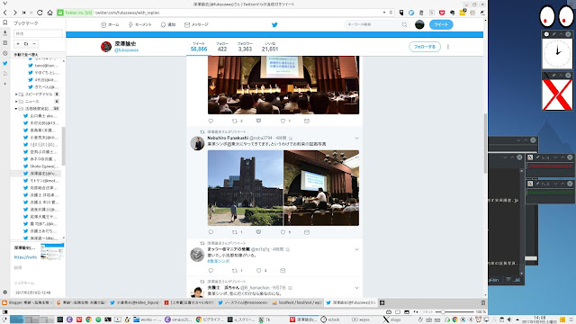Click the add web panel plus icon

[4, 84]
